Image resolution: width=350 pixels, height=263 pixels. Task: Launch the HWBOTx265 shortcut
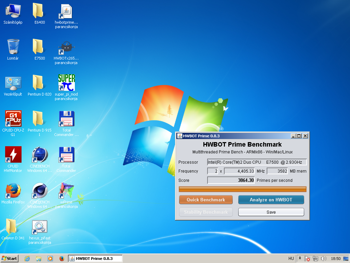coord(66,52)
